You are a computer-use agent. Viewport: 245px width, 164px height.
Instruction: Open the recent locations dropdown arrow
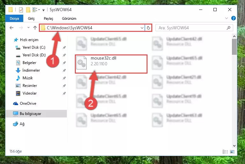coord(28,27)
